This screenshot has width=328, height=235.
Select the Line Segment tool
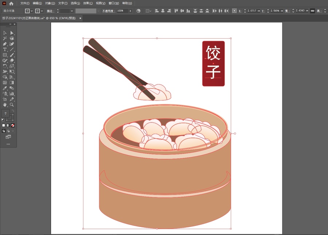(12, 50)
